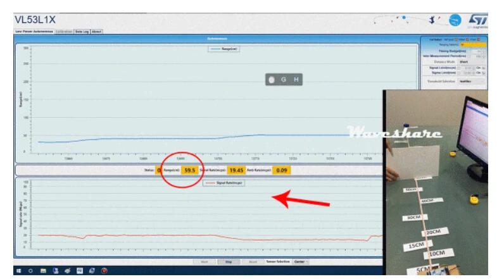Open the About tab
The width and height of the screenshot is (504, 279).
[x=96, y=32]
